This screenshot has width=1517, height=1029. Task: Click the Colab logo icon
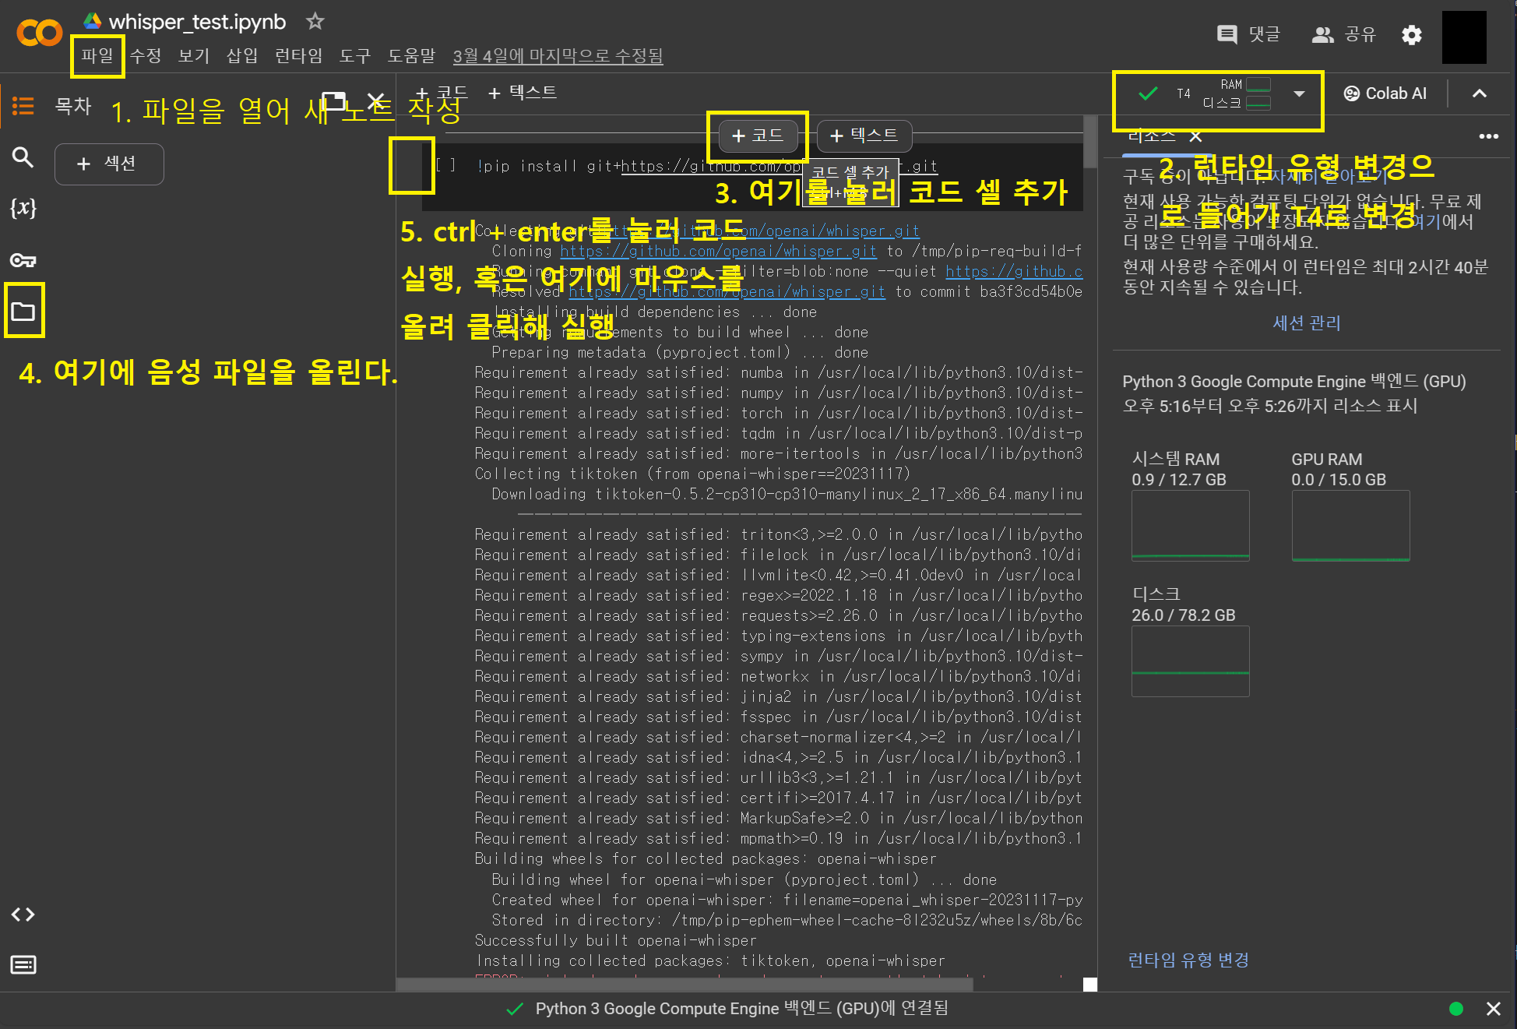coord(39,33)
